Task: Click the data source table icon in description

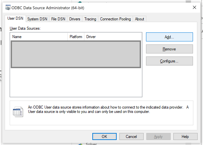Action: click(18, 112)
